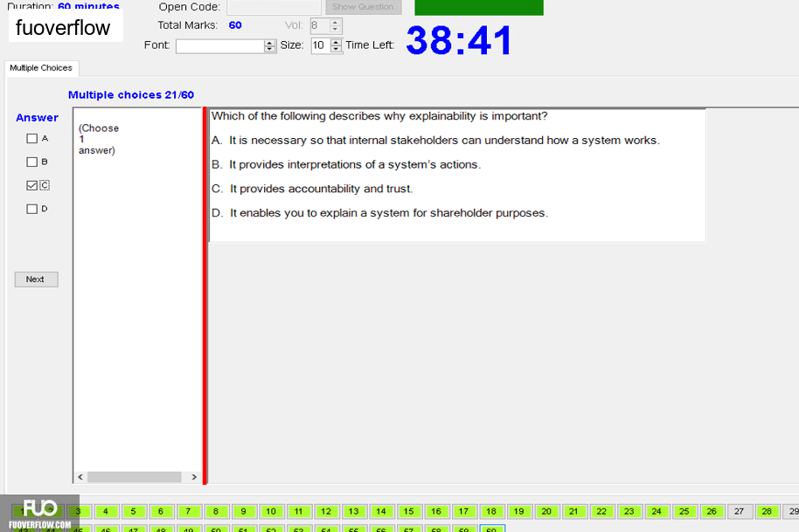Viewport: 799px width, 532px height.
Task: Jump to unanswered question 28
Action: click(767, 511)
